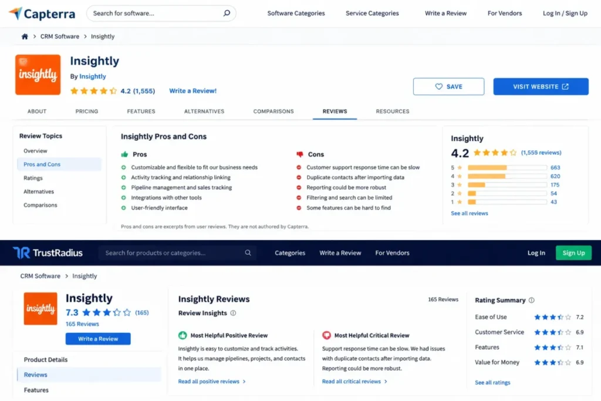The width and height of the screenshot is (601, 401).
Task: Click the 43 one-star review count
Action: point(553,202)
